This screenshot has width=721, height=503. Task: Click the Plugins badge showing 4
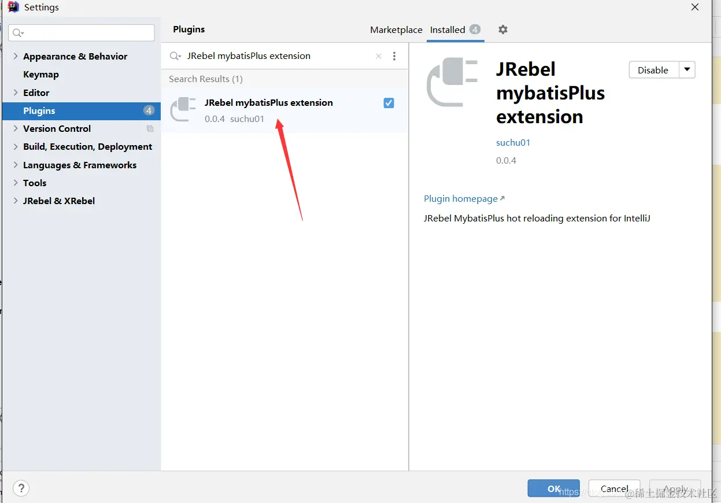tap(149, 110)
